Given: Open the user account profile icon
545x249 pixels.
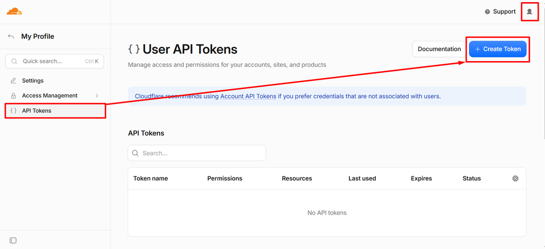Looking at the screenshot, I should click(530, 12).
